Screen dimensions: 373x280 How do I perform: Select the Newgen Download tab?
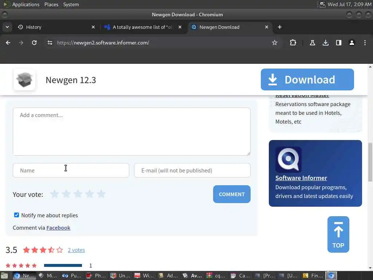pyautogui.click(x=230, y=27)
